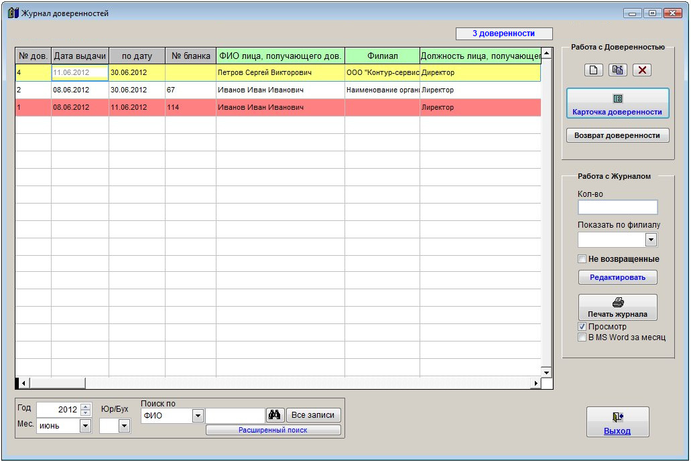Click the search text input field
Screen dimensions: 691x462
(235, 415)
